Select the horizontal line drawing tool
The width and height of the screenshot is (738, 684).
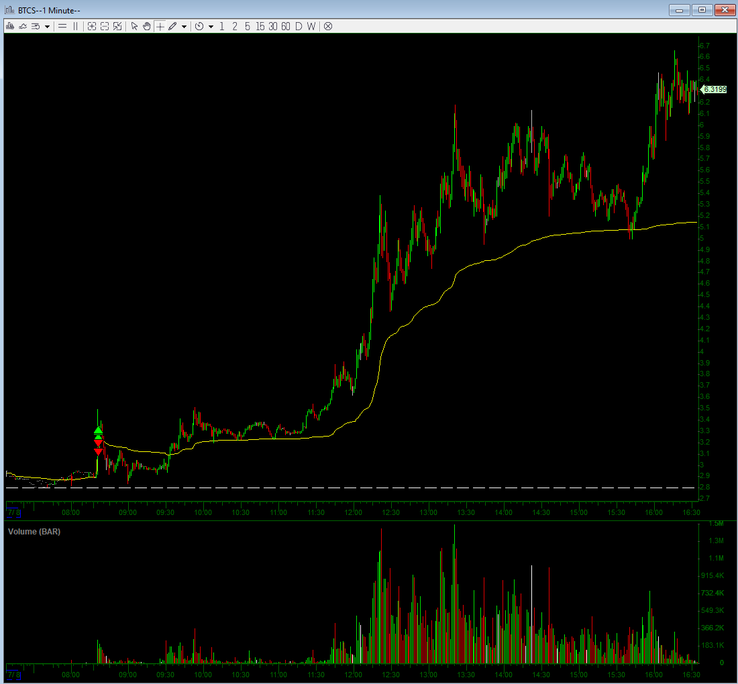(x=62, y=26)
